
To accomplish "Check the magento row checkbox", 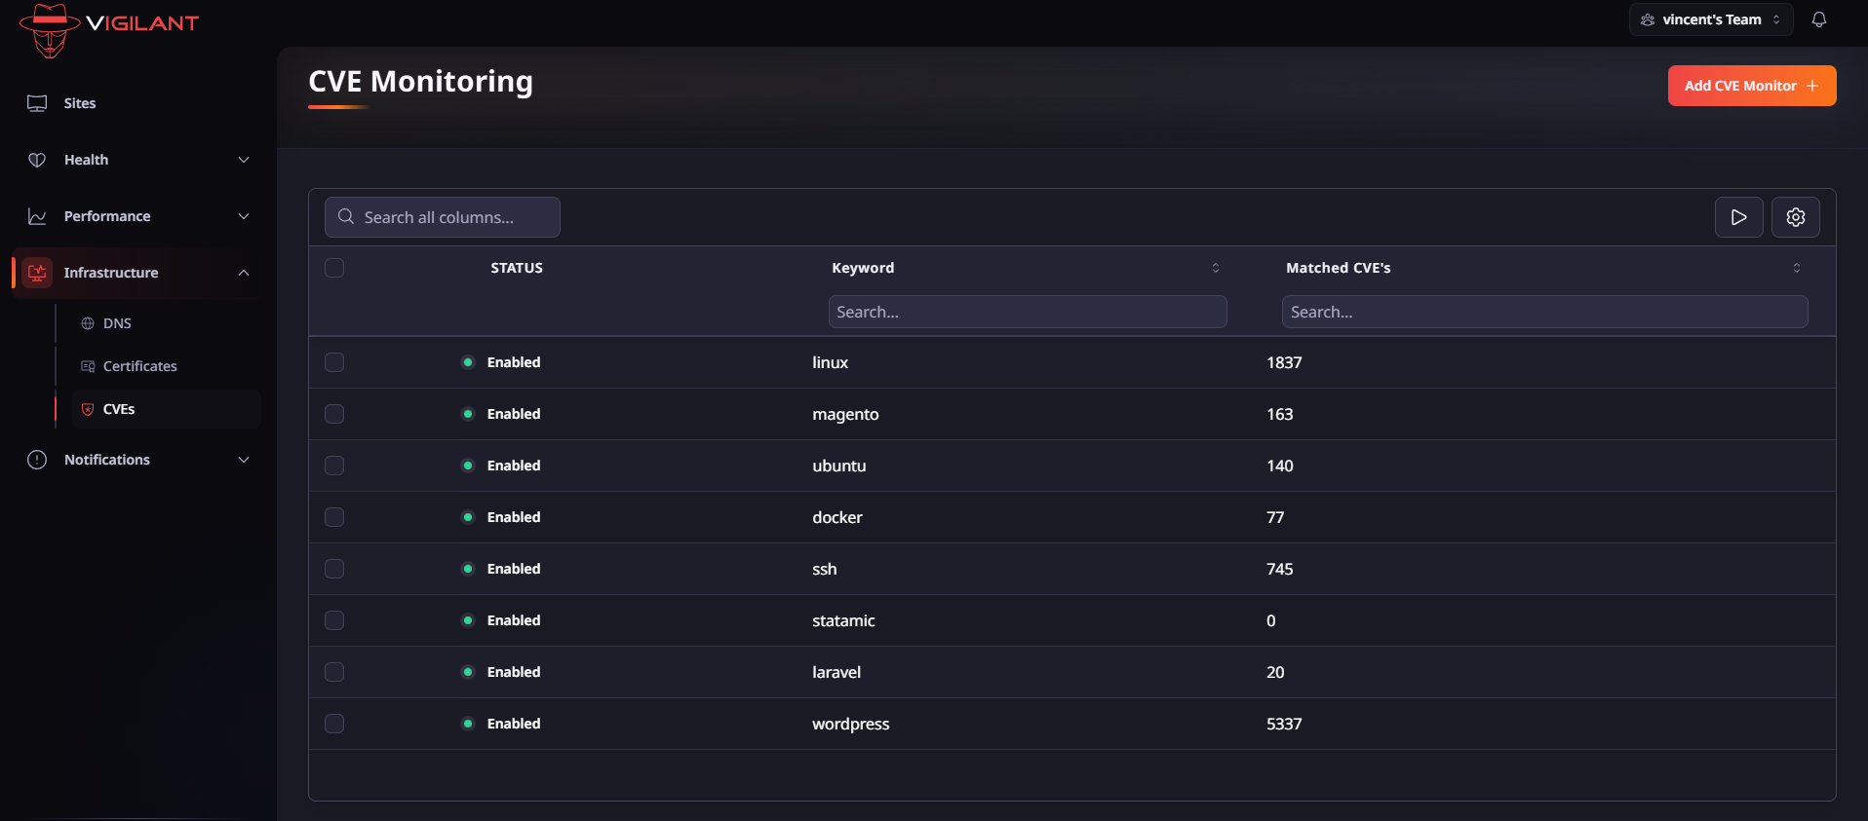I will (x=334, y=414).
